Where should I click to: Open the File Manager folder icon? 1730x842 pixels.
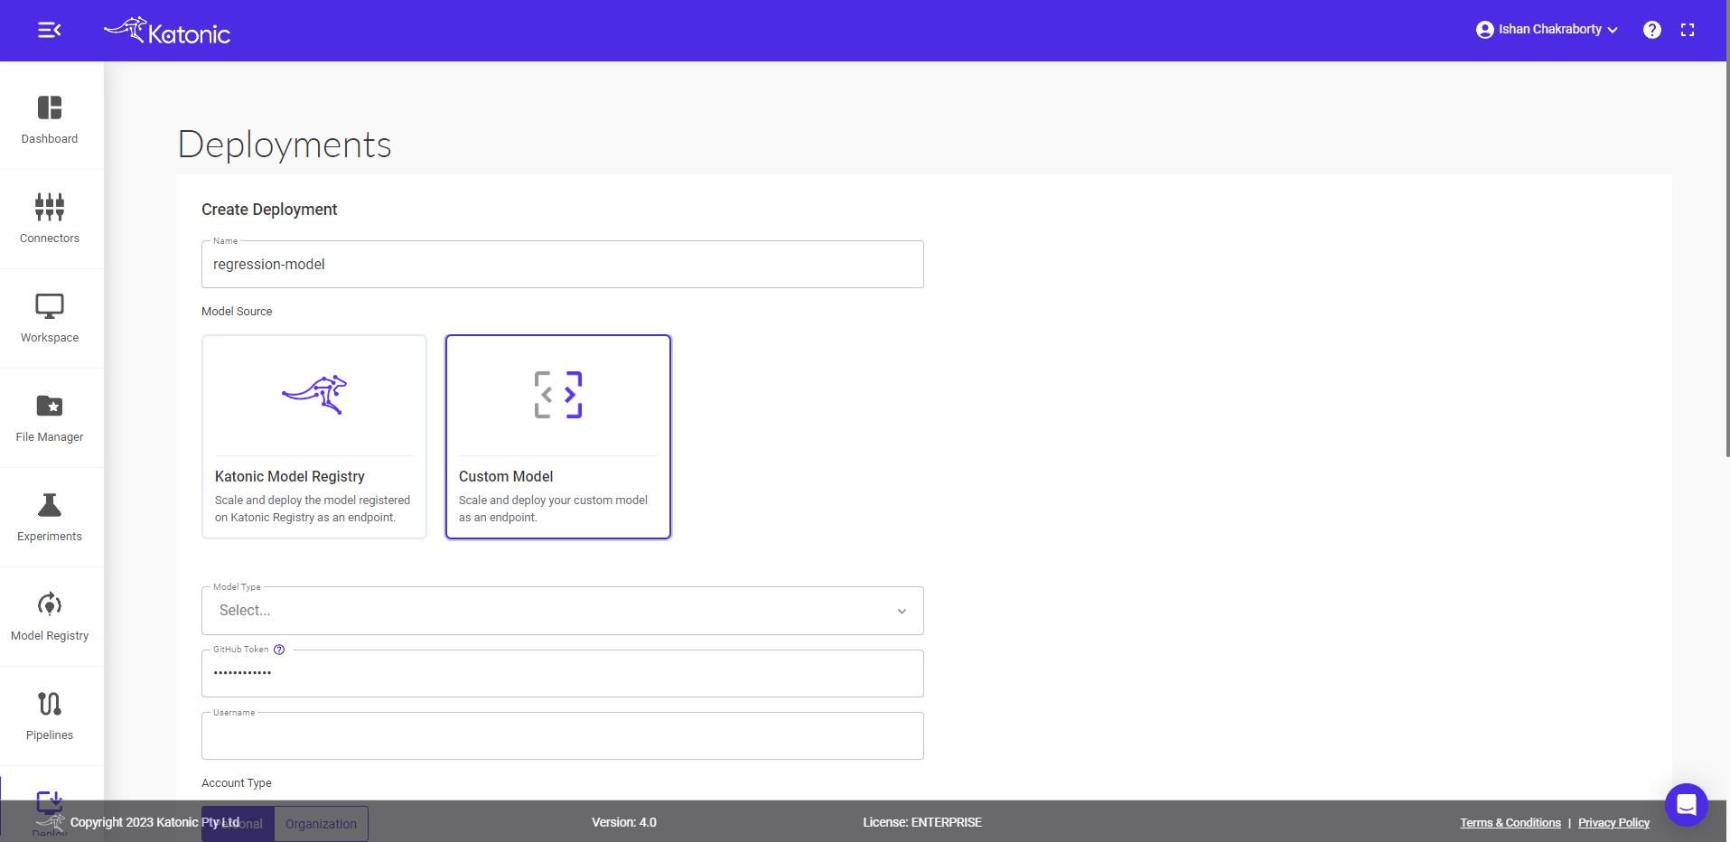(x=50, y=406)
